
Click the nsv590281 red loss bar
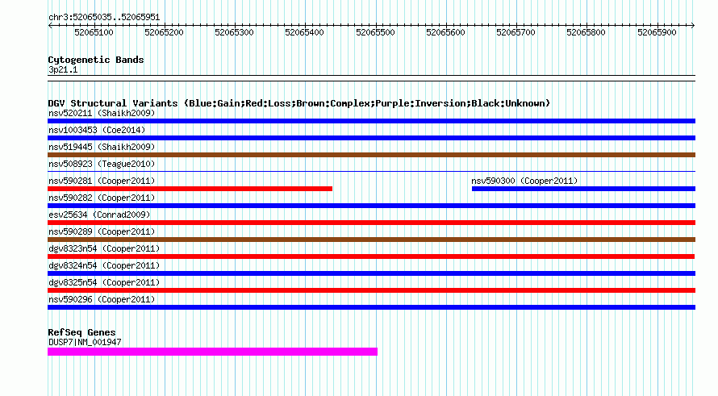tap(190, 189)
